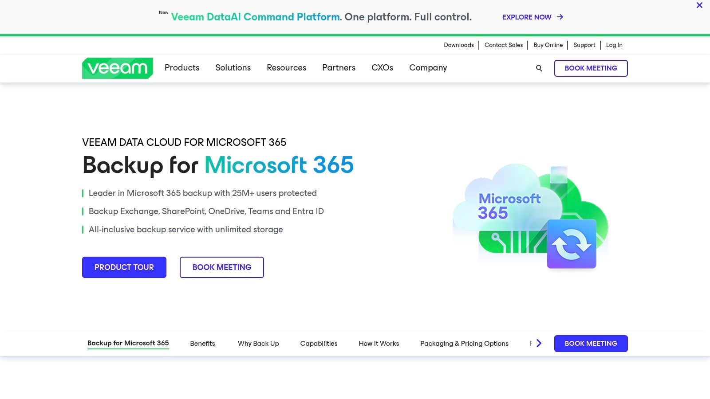The height and width of the screenshot is (399, 710).
Task: Click Book Meeting button in section bar
Action: click(591, 344)
